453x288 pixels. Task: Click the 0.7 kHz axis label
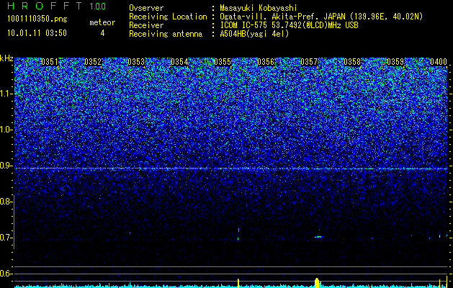click(6, 238)
